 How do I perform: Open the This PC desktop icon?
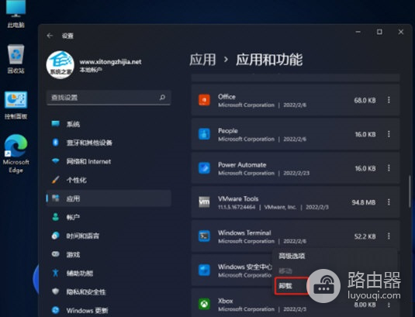pyautogui.click(x=16, y=14)
